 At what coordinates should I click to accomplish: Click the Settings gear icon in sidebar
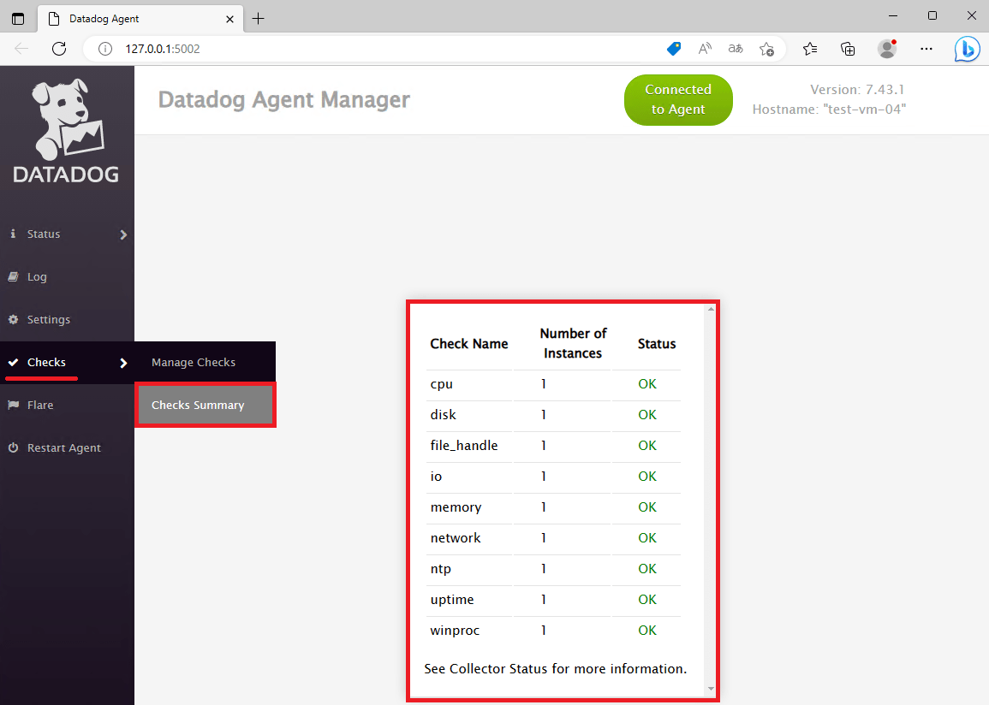[13, 319]
